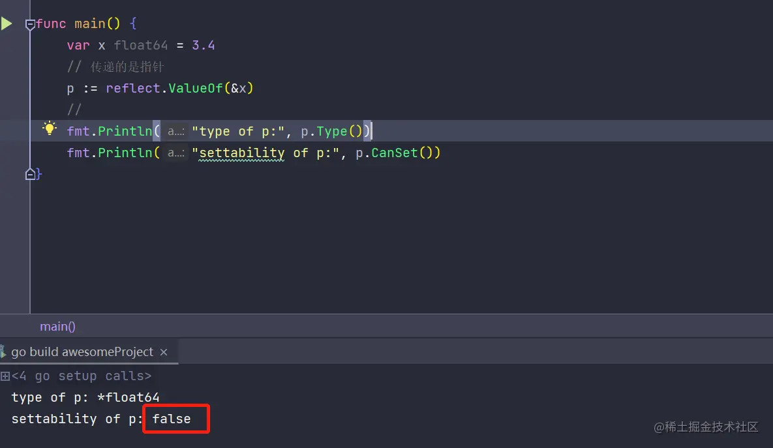Viewport: 773px width, 448px height.
Task: Click Println on the Type() line
Action: tap(125, 131)
